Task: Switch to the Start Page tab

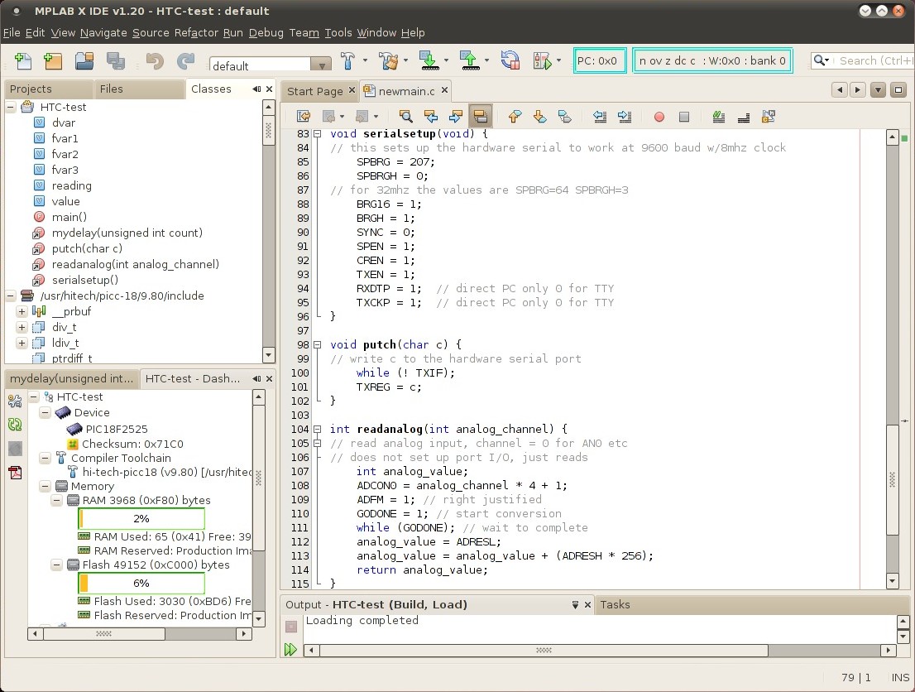Action: tap(315, 91)
